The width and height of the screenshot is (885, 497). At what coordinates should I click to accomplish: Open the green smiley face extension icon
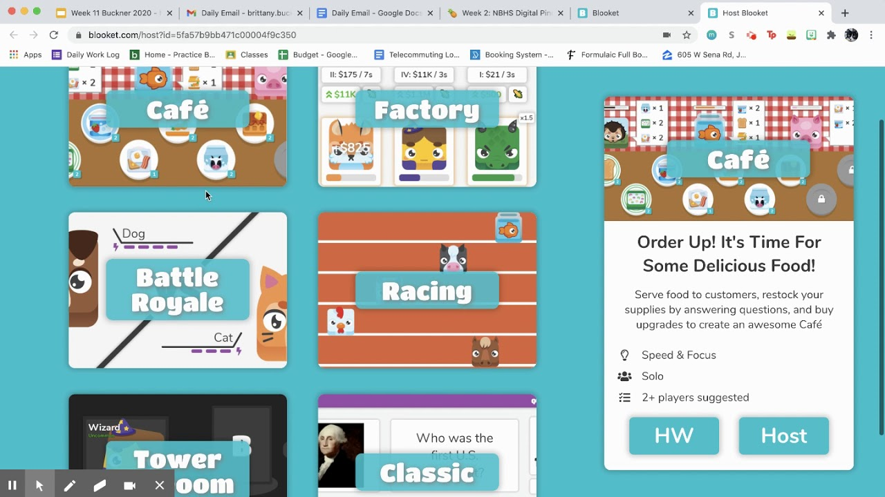point(812,35)
